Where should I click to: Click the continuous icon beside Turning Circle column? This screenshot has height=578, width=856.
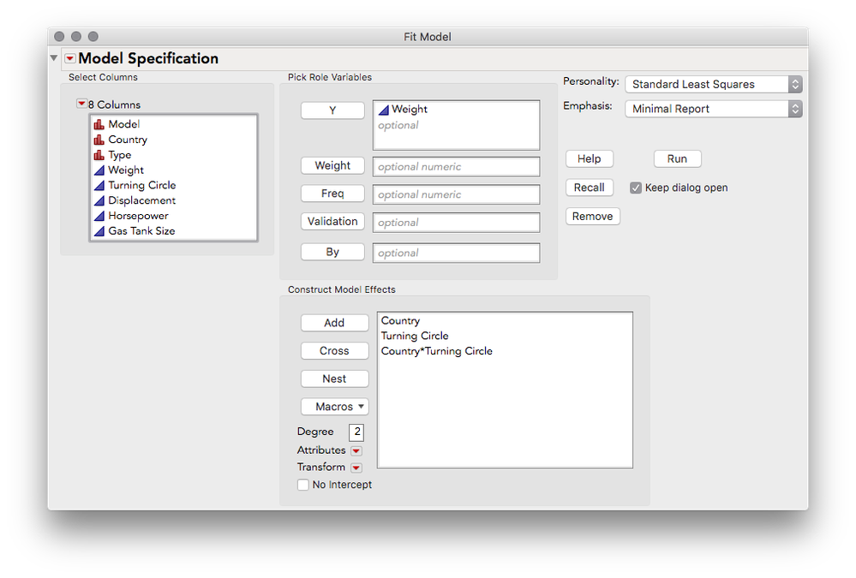[x=99, y=186]
